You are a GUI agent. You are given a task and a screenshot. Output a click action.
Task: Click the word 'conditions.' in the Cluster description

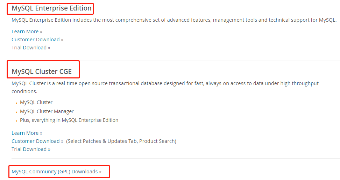24,91
